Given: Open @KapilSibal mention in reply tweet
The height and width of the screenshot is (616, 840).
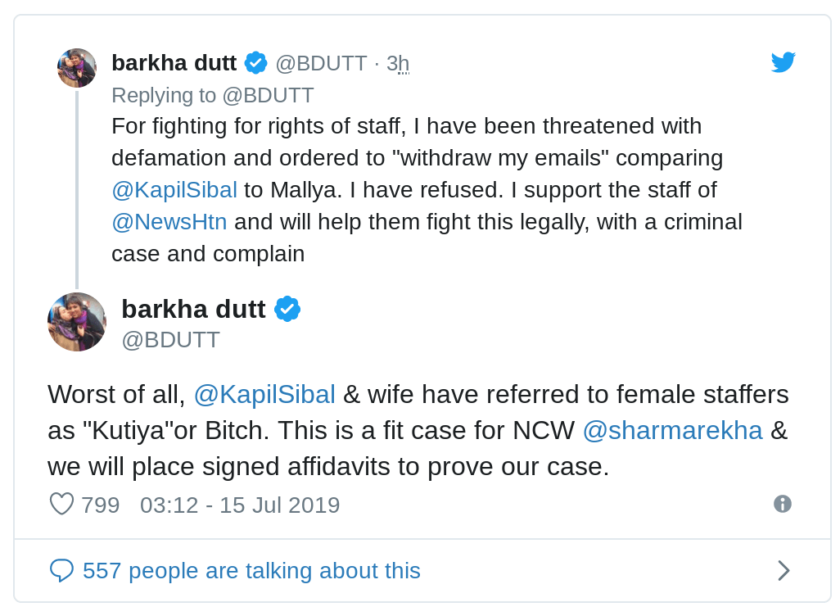Looking at the screenshot, I should 174,190.
